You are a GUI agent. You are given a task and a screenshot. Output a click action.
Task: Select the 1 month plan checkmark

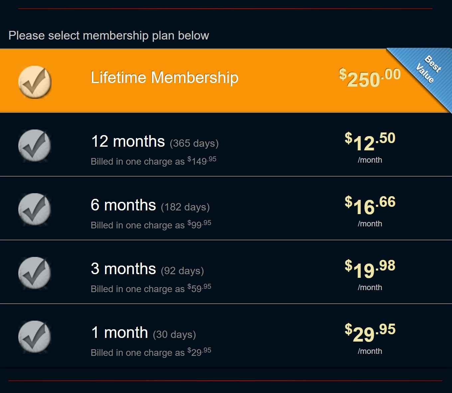pos(35,337)
